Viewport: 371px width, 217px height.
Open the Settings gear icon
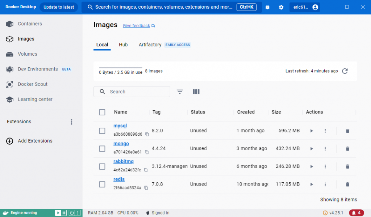[281, 7]
